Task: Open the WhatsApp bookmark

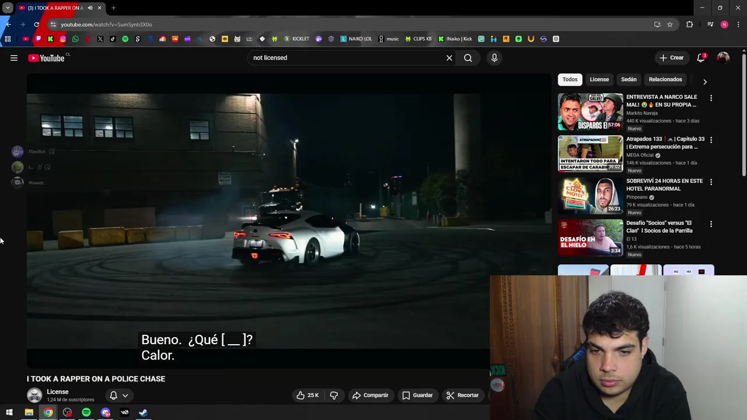Action: [x=75, y=39]
